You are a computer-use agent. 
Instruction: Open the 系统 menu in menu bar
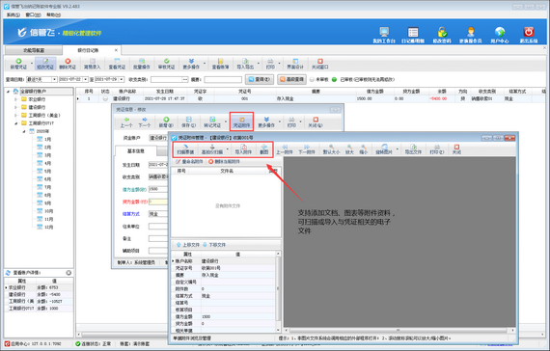point(14,14)
